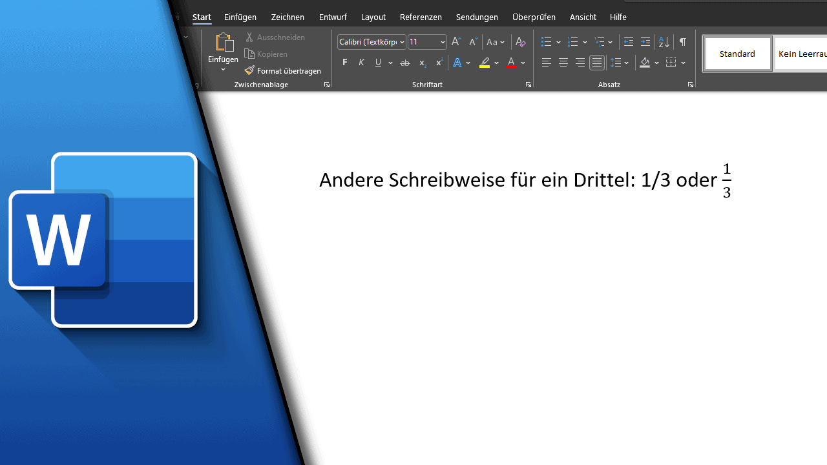This screenshot has height=465, width=827.
Task: Switch to the Einfügen ribbon tab
Action: [240, 17]
